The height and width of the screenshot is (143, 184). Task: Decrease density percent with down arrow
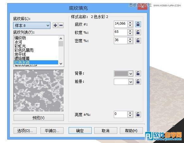pos(130,42)
